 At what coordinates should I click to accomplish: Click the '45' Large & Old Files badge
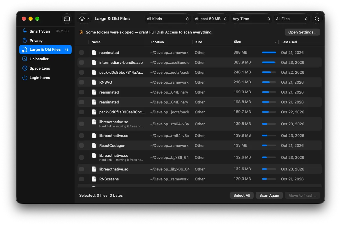(66, 50)
